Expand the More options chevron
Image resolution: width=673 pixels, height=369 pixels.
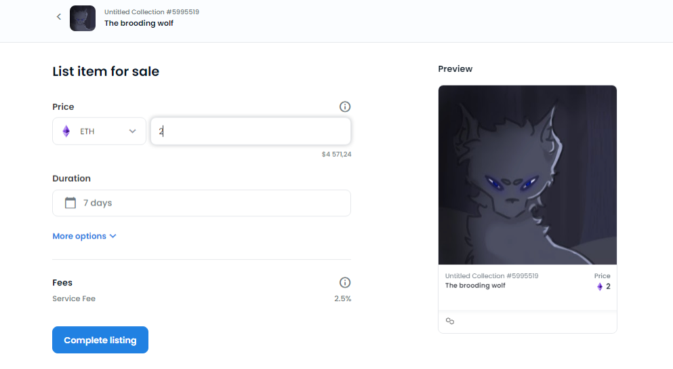[113, 236]
